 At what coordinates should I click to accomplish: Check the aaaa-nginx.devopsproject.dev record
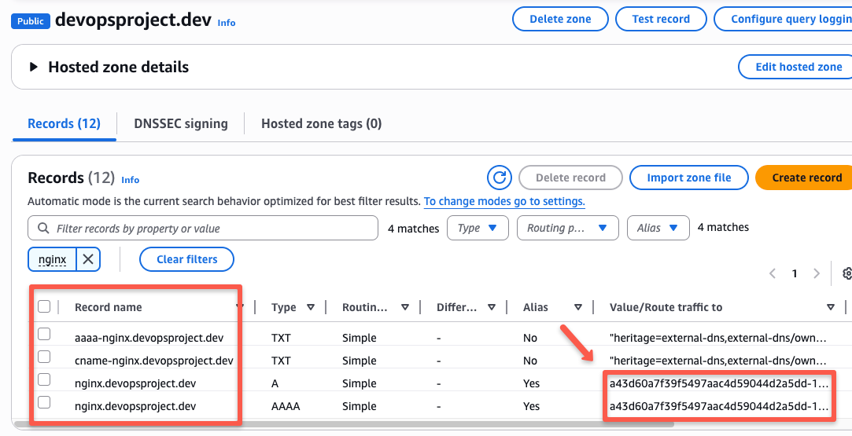click(x=44, y=334)
